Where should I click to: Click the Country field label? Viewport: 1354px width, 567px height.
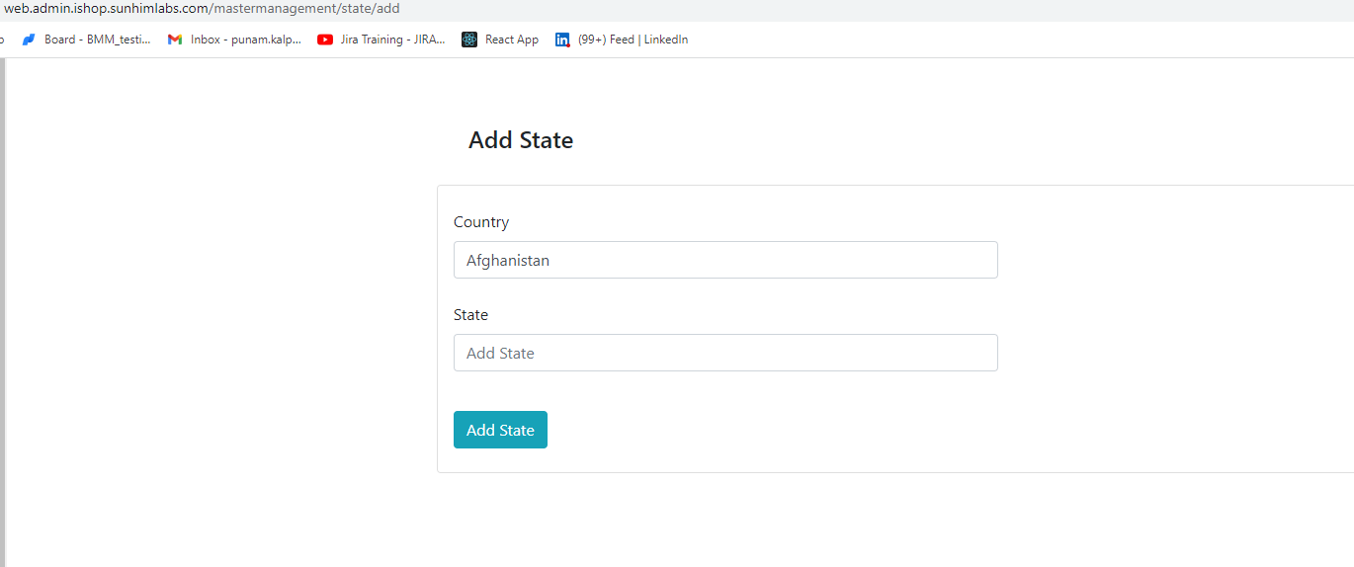coord(481,222)
